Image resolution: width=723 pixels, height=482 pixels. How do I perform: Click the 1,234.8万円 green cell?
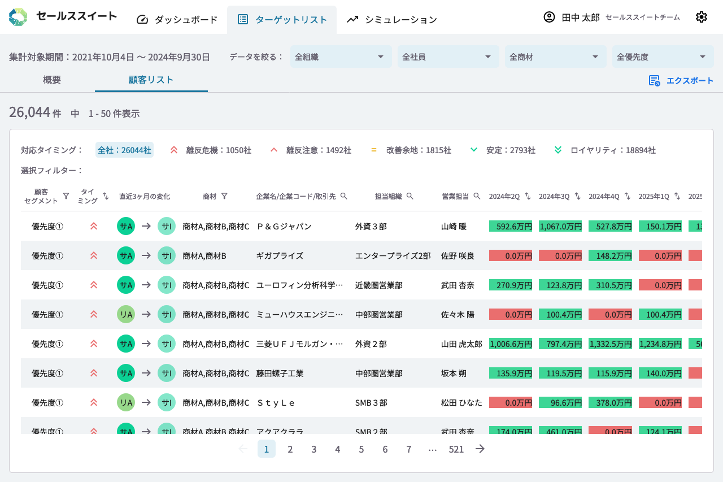(x=660, y=344)
